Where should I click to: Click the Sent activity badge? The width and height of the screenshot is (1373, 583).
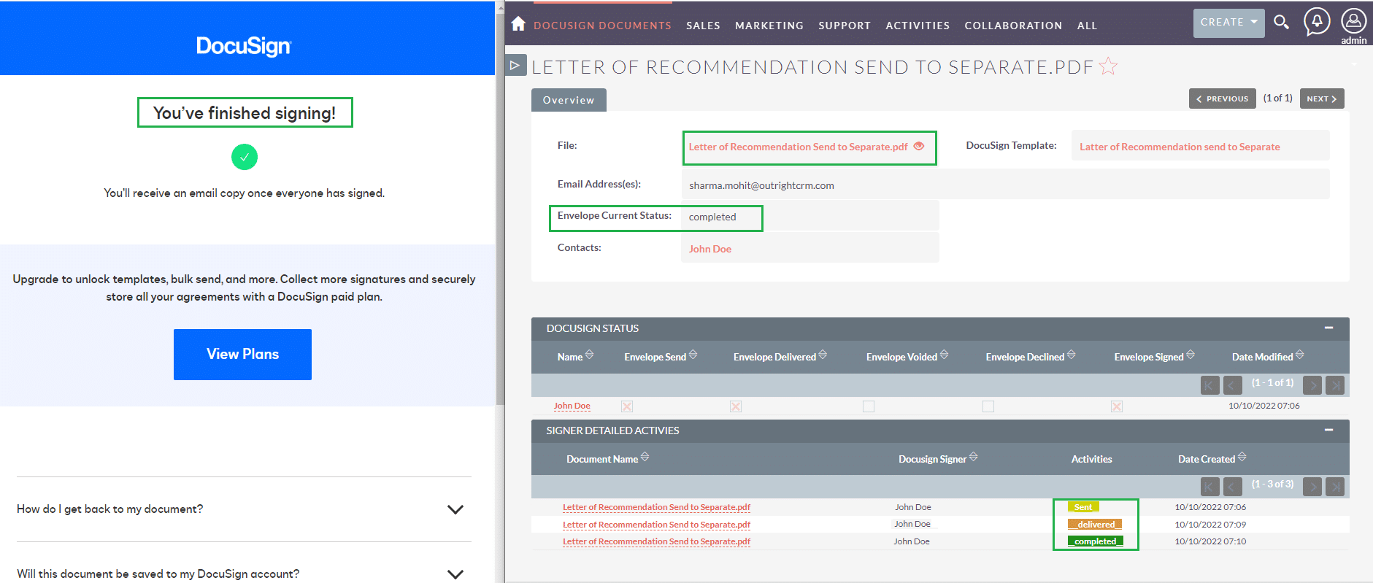1083,507
